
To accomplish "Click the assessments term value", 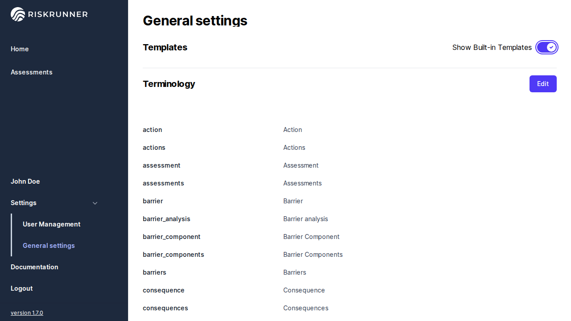I will (x=302, y=183).
